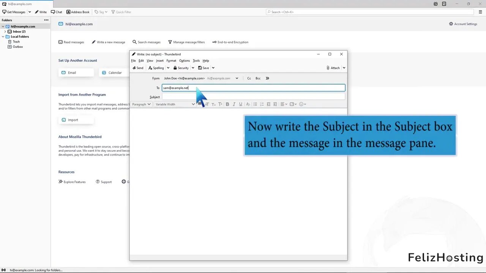486x273 pixels.
Task: Click the Attach paperclip button
Action: click(x=333, y=68)
